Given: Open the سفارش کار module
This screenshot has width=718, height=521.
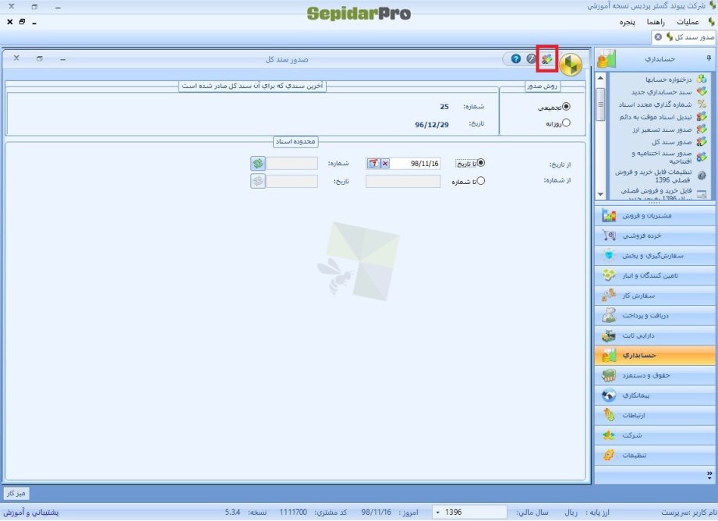Looking at the screenshot, I should pyautogui.click(x=655, y=296).
